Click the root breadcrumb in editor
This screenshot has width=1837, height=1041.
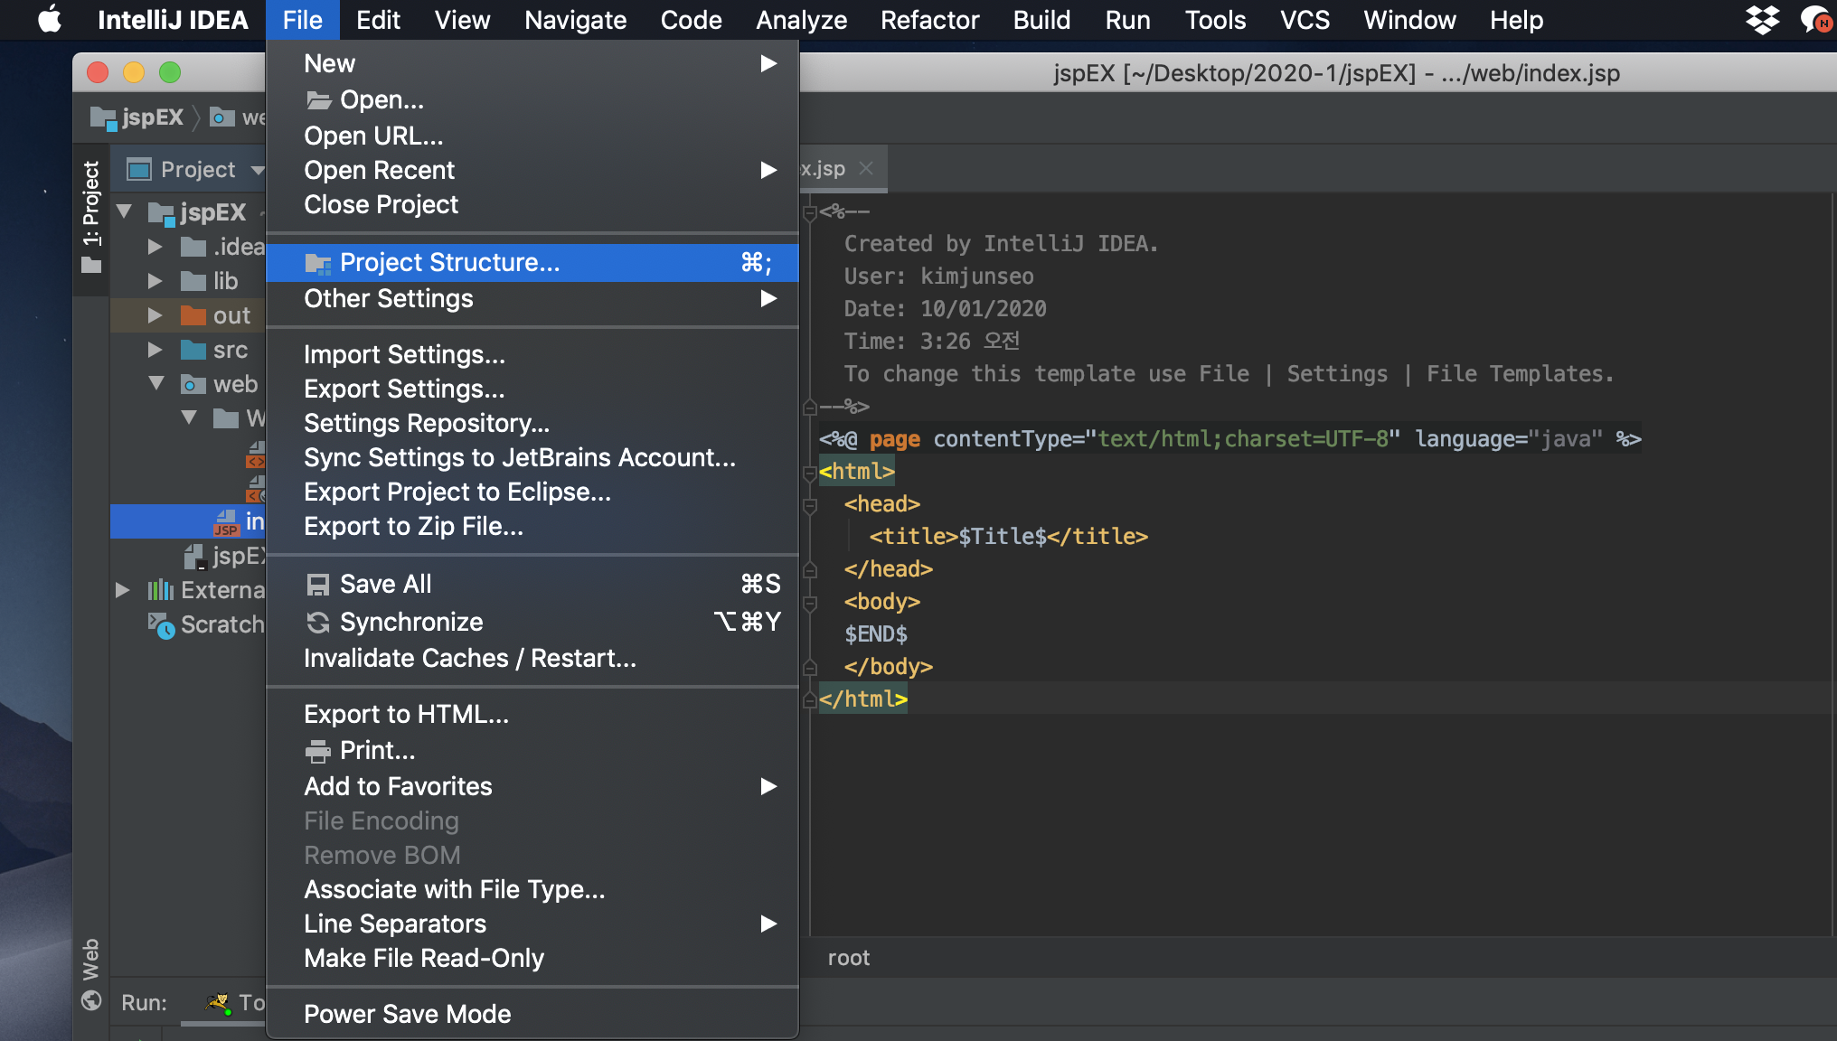click(x=848, y=958)
